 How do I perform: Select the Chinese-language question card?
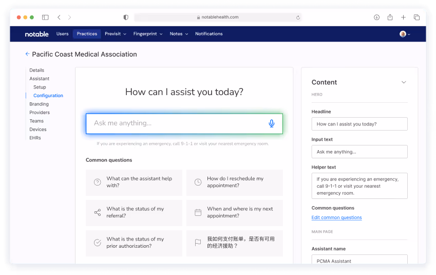[235, 243]
